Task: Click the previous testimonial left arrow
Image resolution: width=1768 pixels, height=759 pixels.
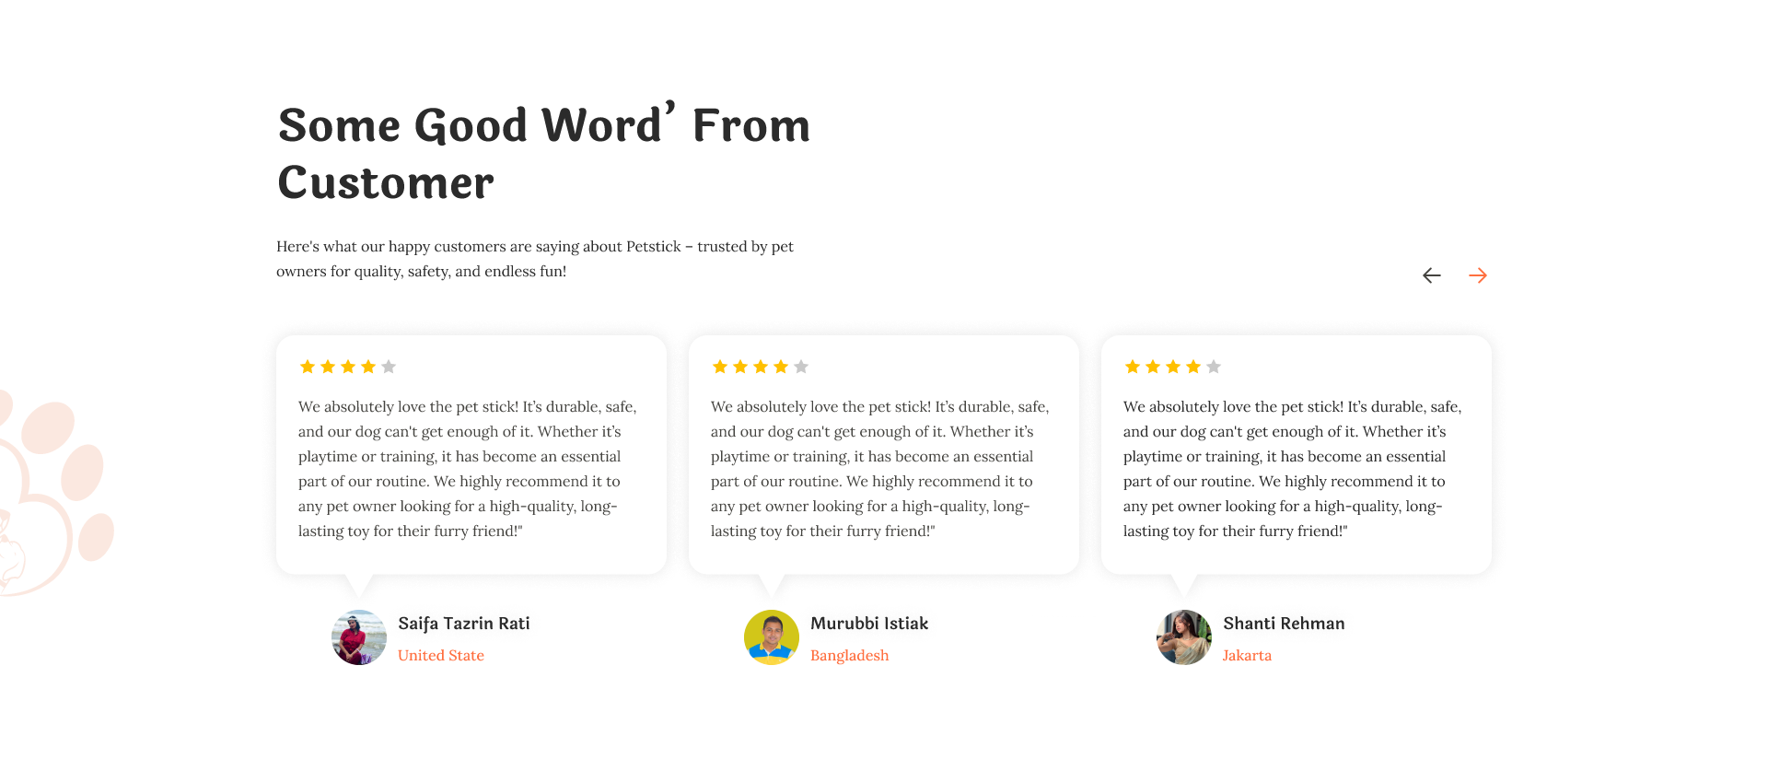Action: pos(1431,275)
